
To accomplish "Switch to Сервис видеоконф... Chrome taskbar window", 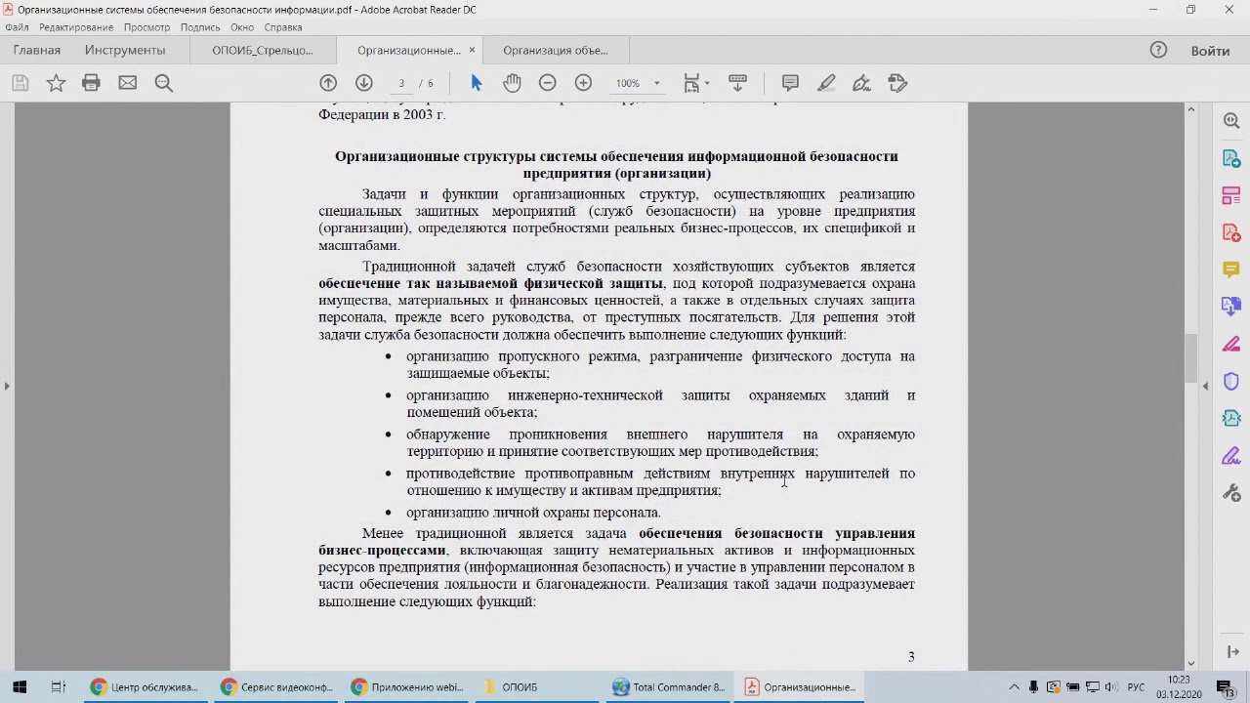I will click(275, 686).
